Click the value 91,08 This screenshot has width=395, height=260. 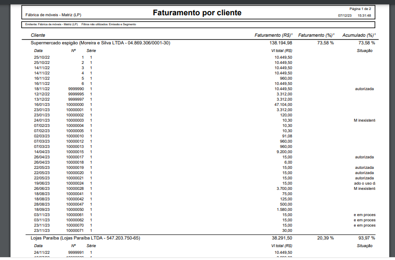(x=287, y=136)
